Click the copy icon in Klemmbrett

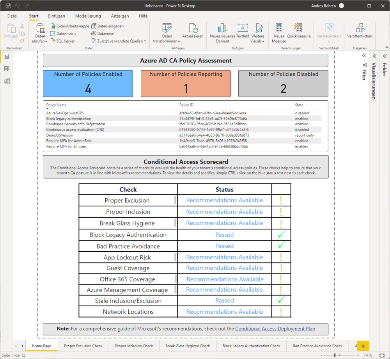pos(22,33)
